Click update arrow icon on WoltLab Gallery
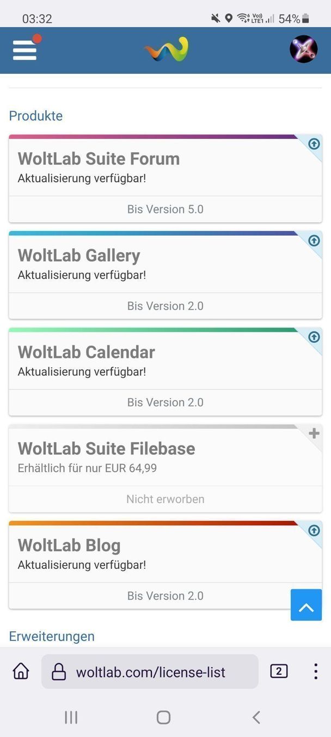Viewport: 331px width, 737px height. (x=314, y=240)
